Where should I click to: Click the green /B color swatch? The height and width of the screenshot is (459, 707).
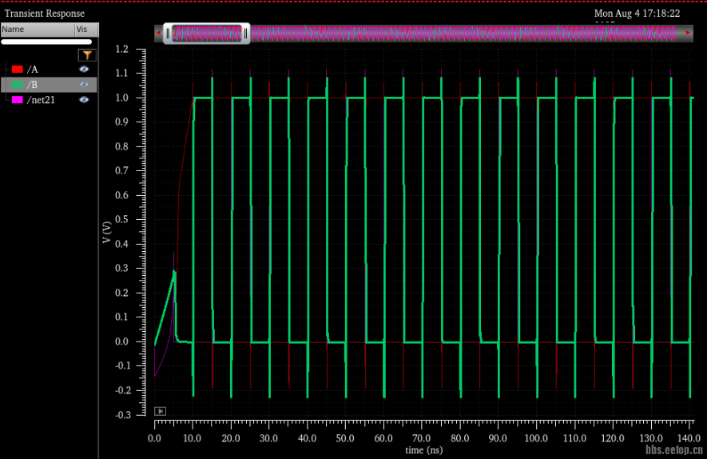17,85
